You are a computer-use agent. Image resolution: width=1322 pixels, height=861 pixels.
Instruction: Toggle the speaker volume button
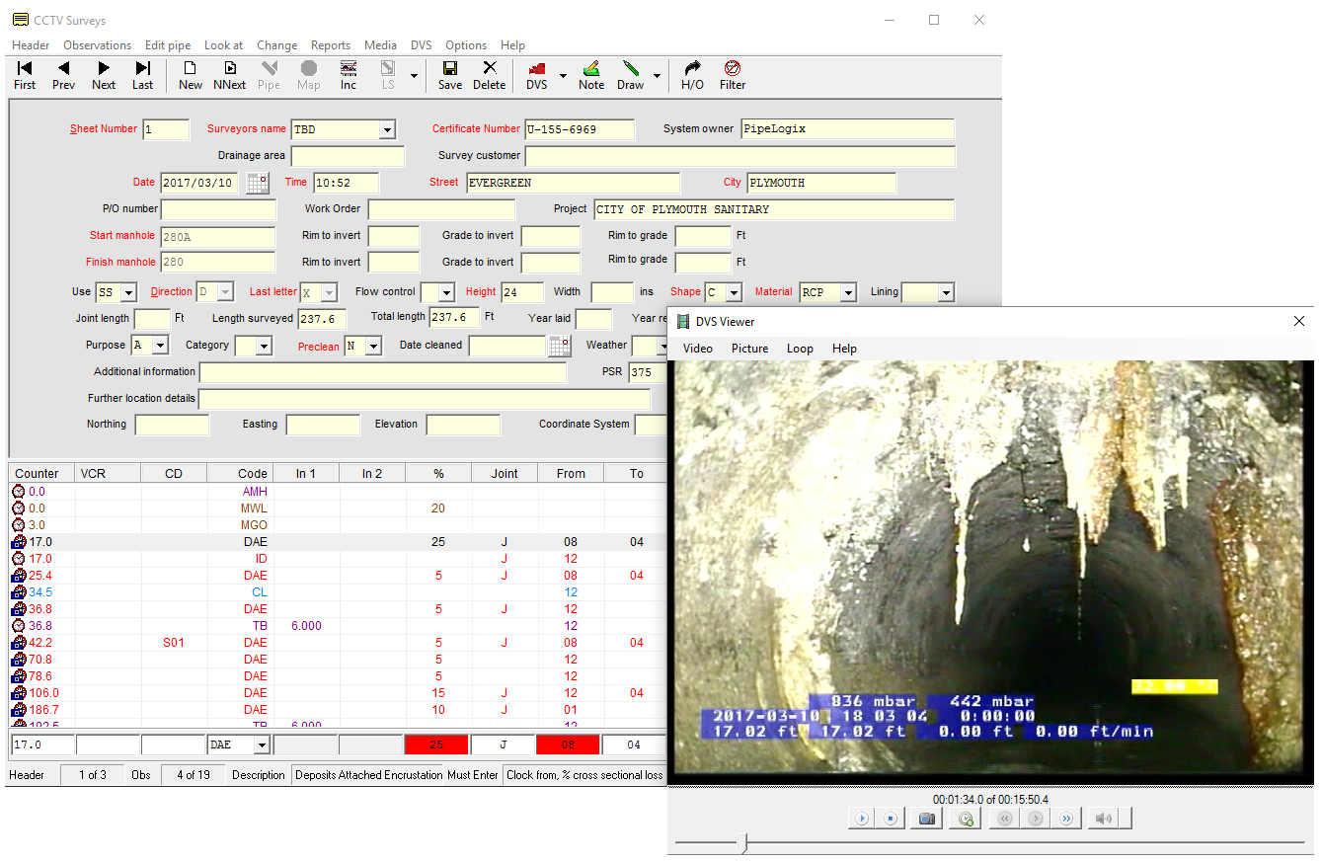[x=1104, y=819]
